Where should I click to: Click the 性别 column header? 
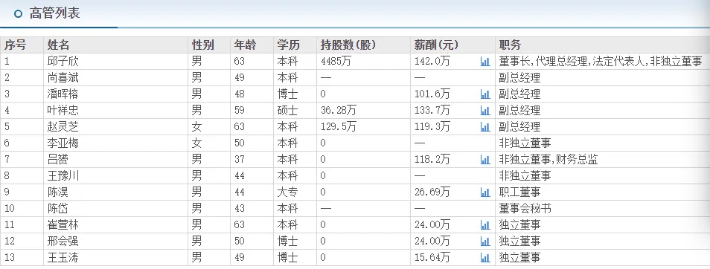click(203, 45)
